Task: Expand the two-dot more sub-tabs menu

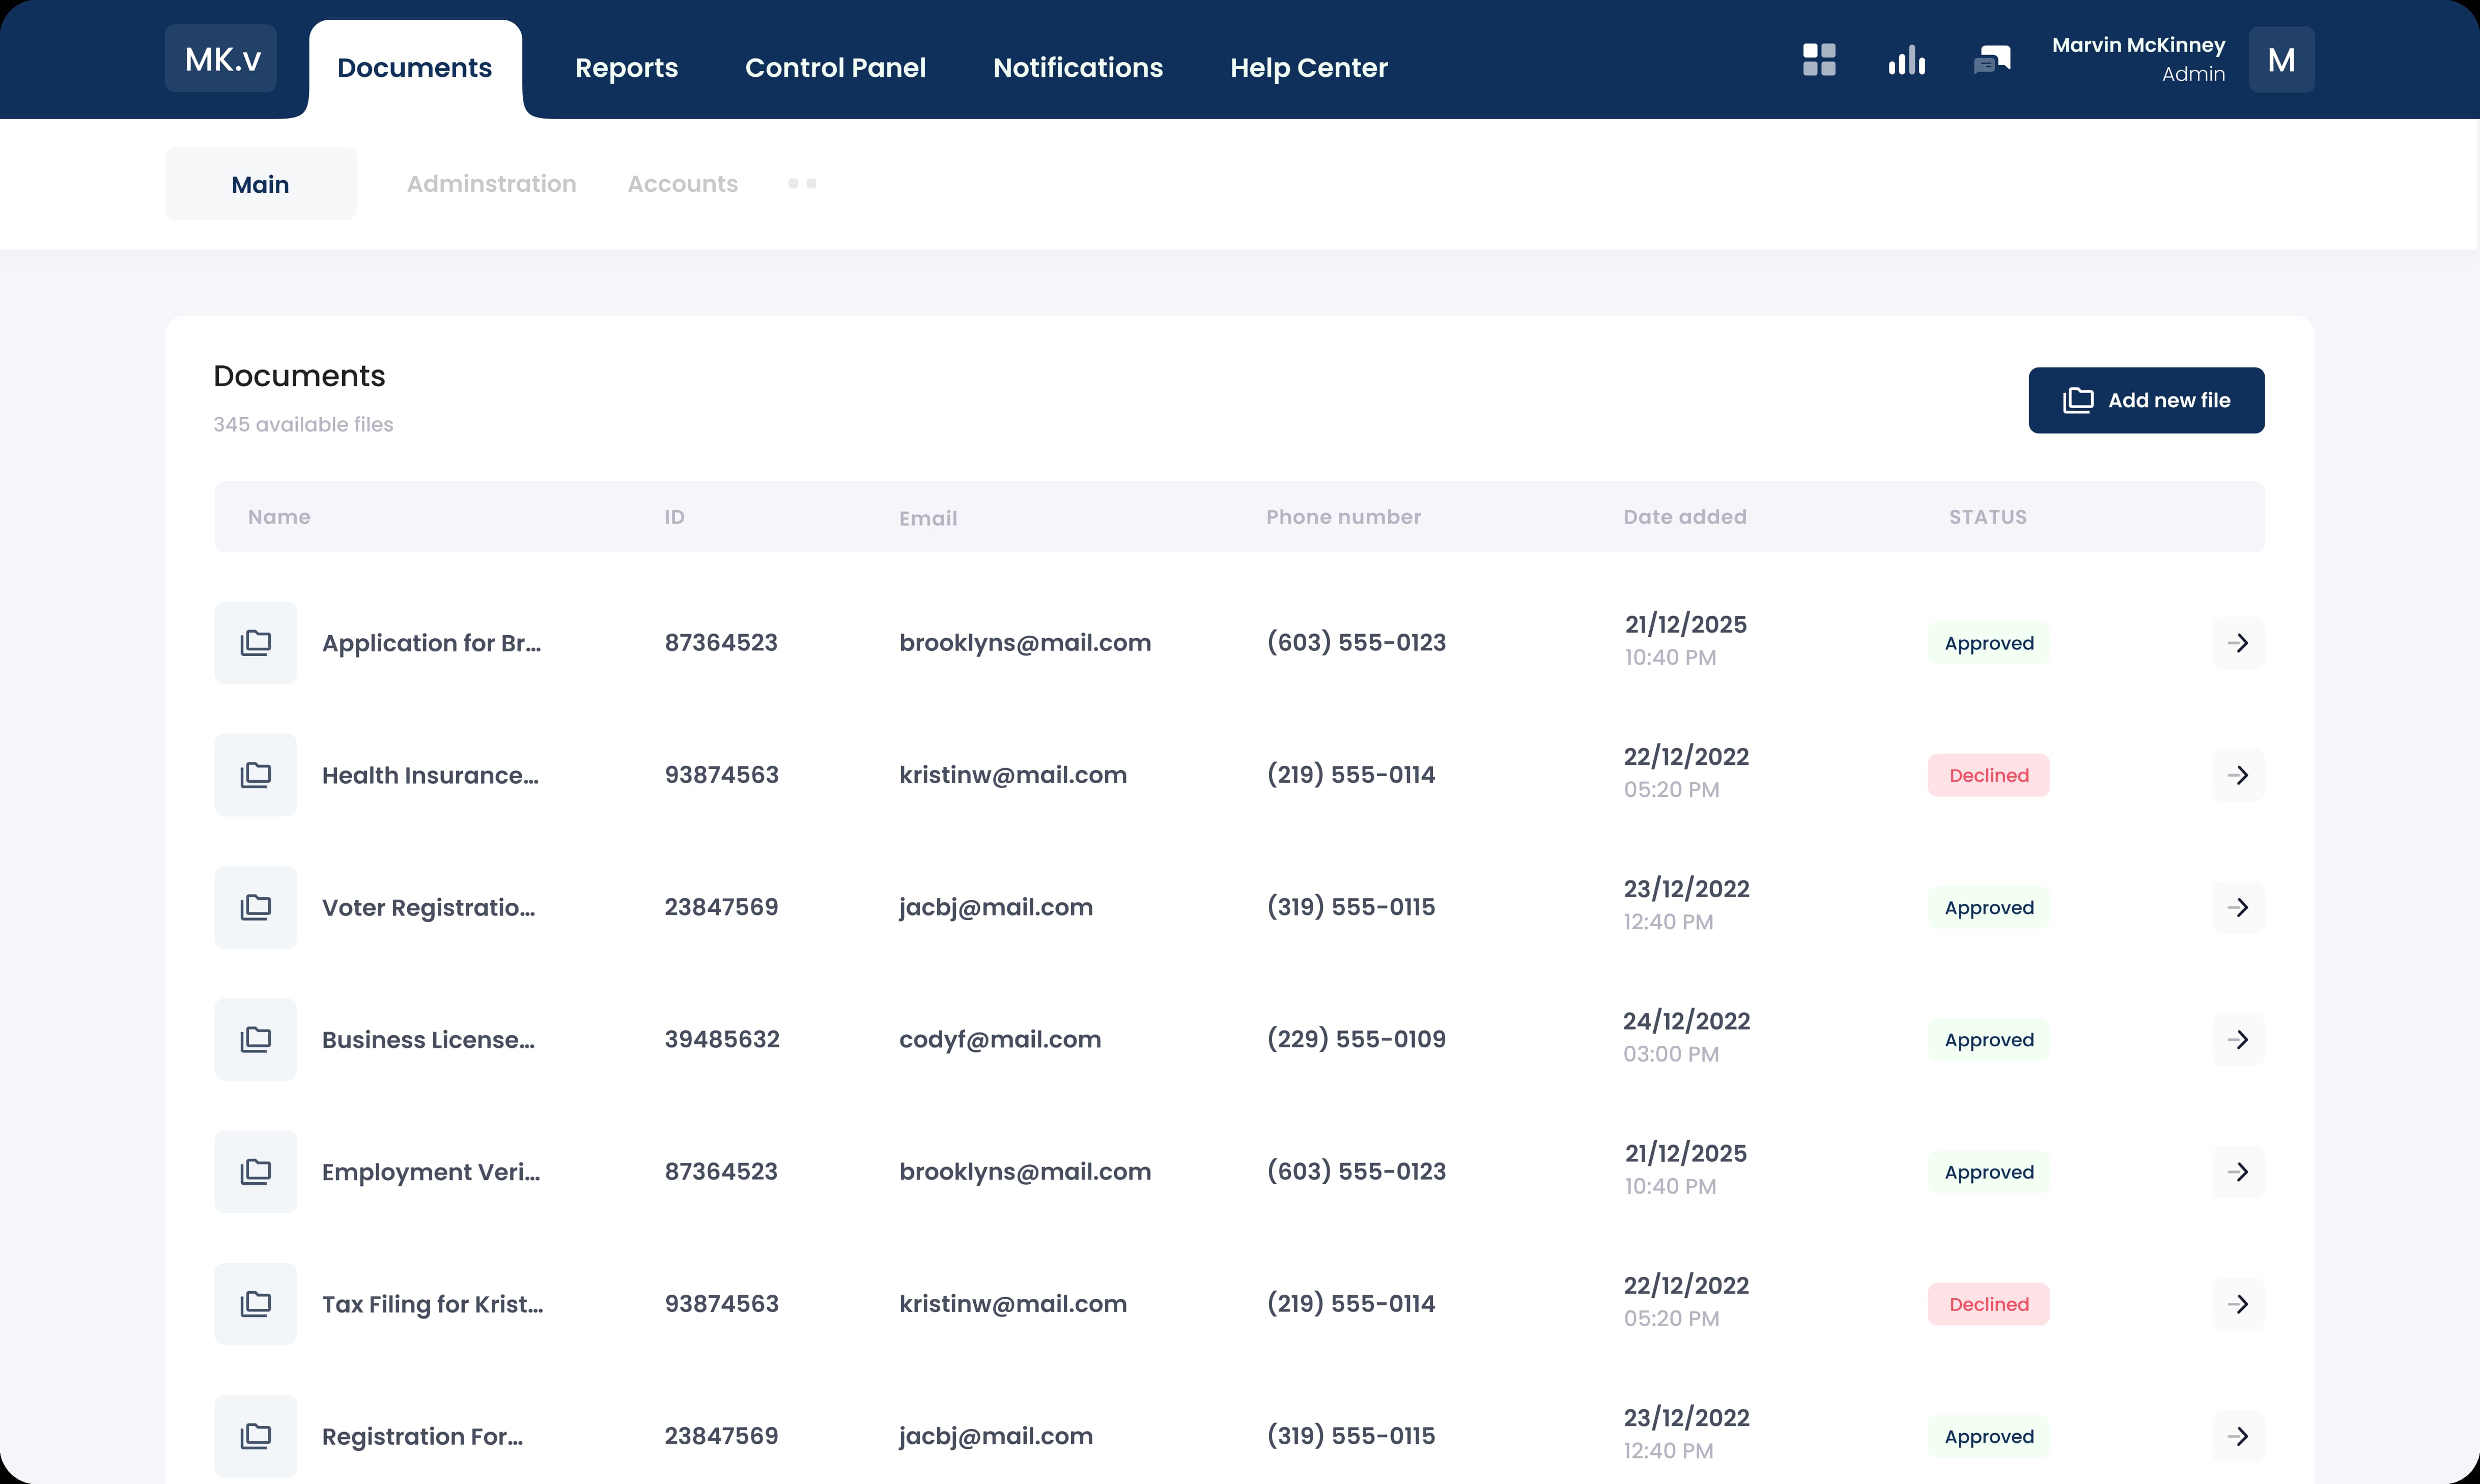Action: (802, 184)
